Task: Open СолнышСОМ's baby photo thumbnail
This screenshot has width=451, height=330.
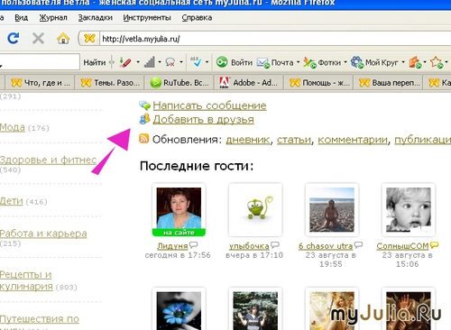Action: point(409,210)
